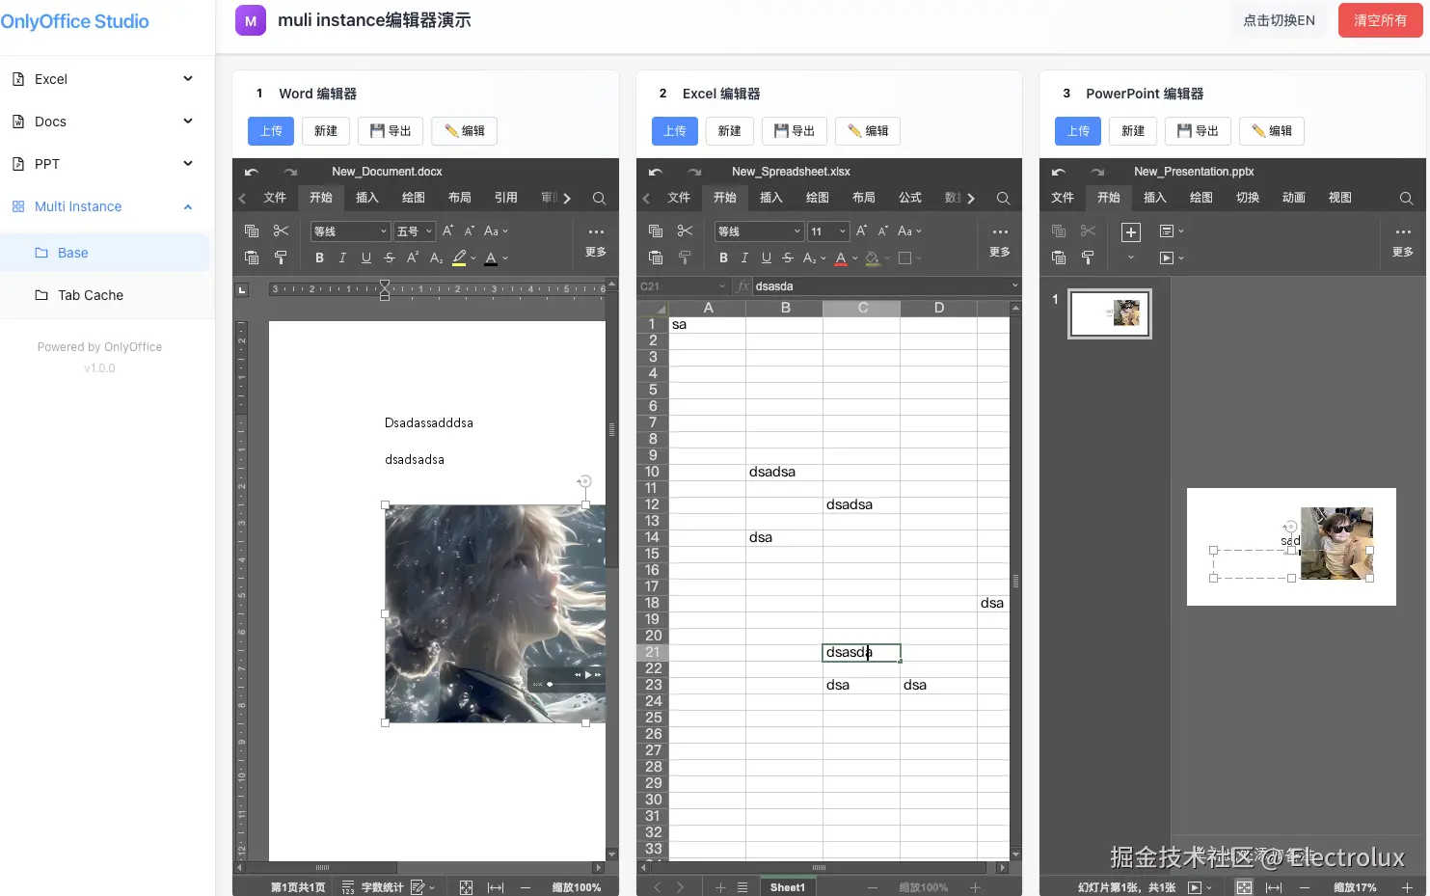Viewport: 1430px width, 896px height.
Task: Click the undo arrow in the PowerPoint editor
Action: (1058, 172)
